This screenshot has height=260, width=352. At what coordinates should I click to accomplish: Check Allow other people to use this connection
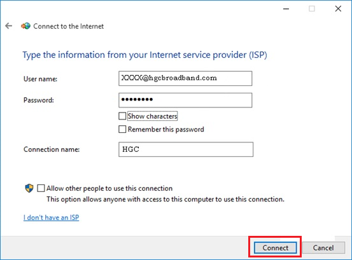tap(41, 188)
